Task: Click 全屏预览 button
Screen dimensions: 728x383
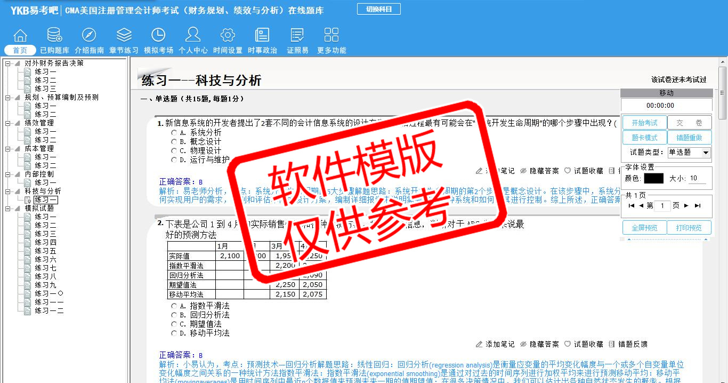Action: coord(644,228)
